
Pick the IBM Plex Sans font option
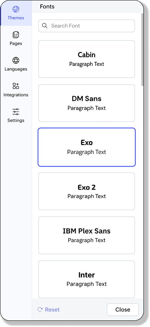(x=87, y=235)
